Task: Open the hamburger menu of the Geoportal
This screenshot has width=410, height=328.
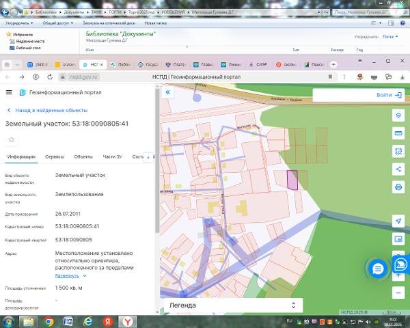Action: pyautogui.click(x=9, y=92)
